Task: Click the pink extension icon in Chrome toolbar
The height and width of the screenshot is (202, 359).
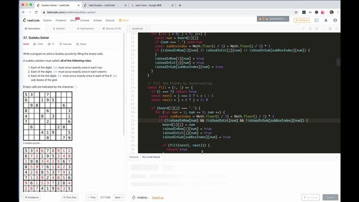Action: (x=323, y=12)
